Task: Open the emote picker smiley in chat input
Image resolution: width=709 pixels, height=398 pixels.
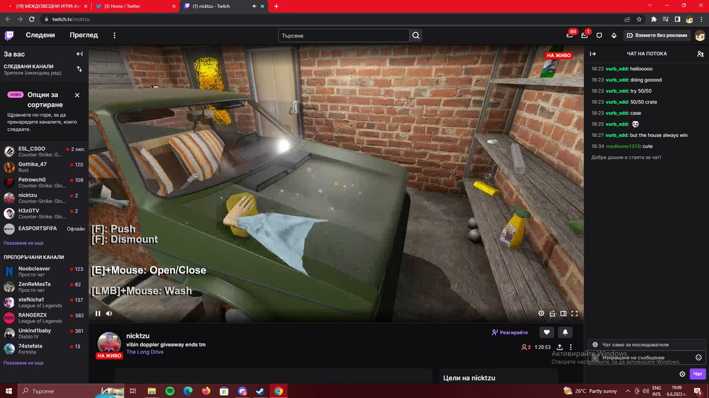Action: pos(698,357)
